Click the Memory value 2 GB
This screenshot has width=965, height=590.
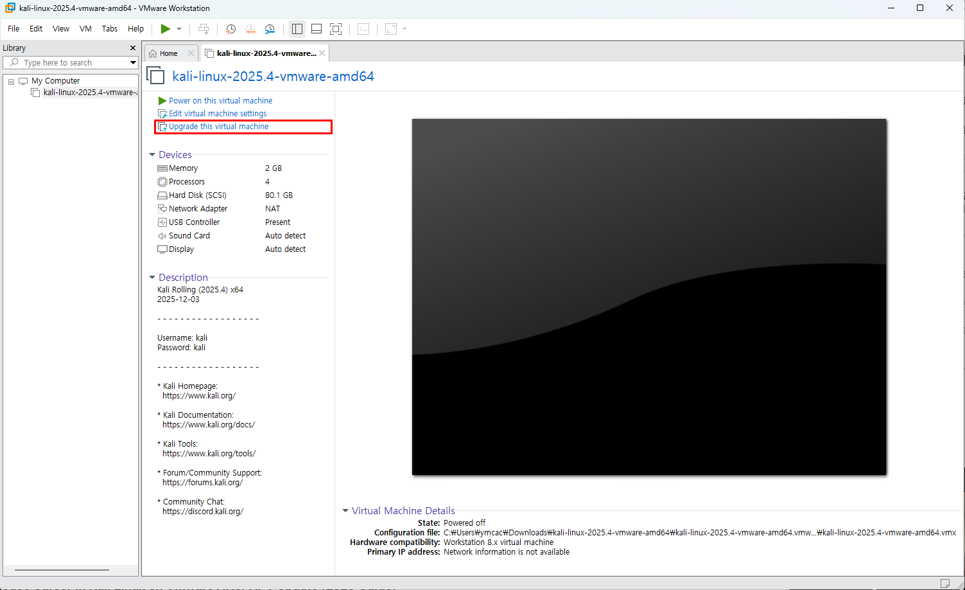(x=274, y=168)
